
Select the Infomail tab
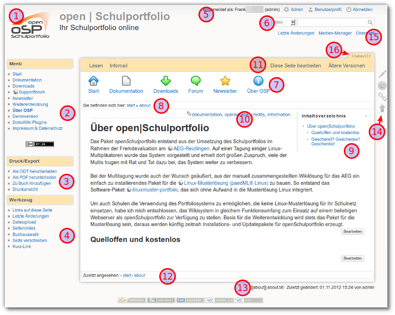[118, 66]
